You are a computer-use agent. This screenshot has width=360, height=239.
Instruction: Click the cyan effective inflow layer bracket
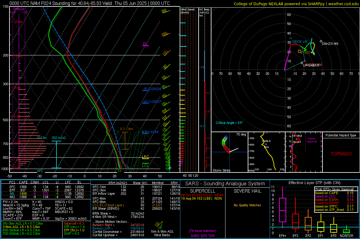click(56, 154)
